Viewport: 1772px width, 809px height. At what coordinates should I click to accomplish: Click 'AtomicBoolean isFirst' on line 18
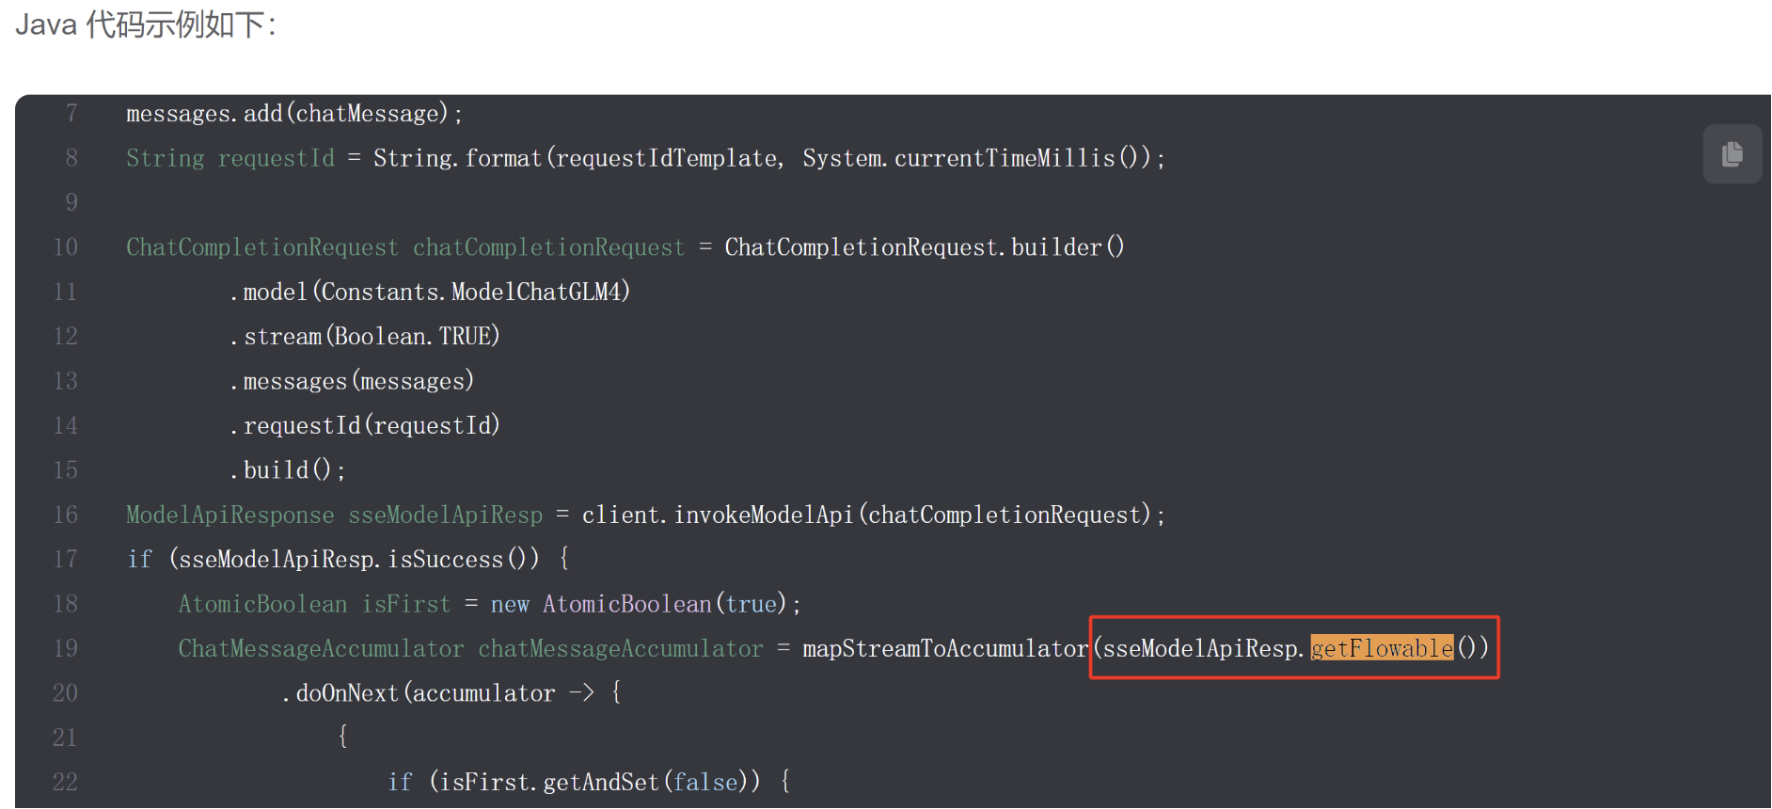[x=315, y=604]
